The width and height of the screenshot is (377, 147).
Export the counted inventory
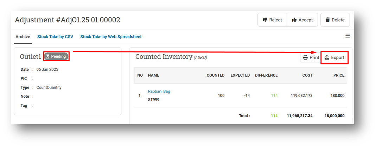point(334,57)
